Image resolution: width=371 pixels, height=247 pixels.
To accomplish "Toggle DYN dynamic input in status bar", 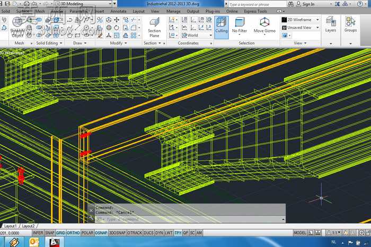I will (159, 233).
